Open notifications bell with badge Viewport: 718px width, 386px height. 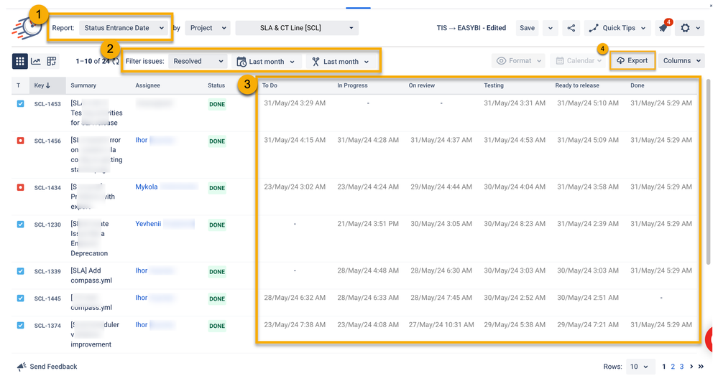pos(663,28)
